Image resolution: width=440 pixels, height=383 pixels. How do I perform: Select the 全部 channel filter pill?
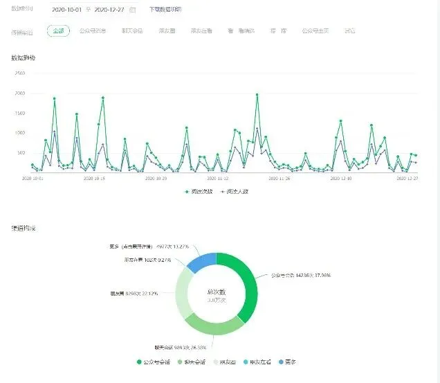(x=58, y=30)
